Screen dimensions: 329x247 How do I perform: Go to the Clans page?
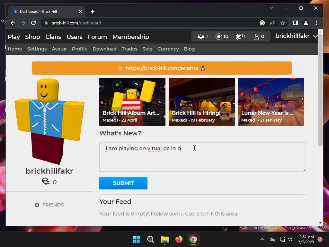[x=53, y=37]
